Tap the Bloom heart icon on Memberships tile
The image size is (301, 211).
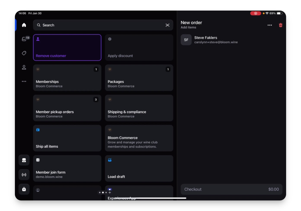[x=38, y=69]
